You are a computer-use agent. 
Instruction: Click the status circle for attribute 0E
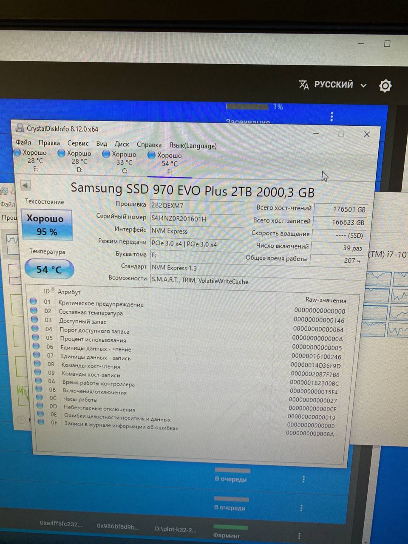point(40,414)
